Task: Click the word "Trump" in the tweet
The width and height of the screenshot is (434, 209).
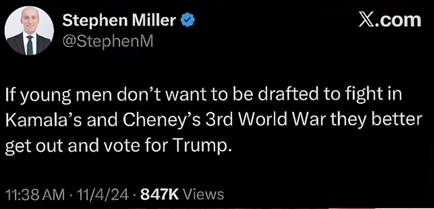Action: 208,146
